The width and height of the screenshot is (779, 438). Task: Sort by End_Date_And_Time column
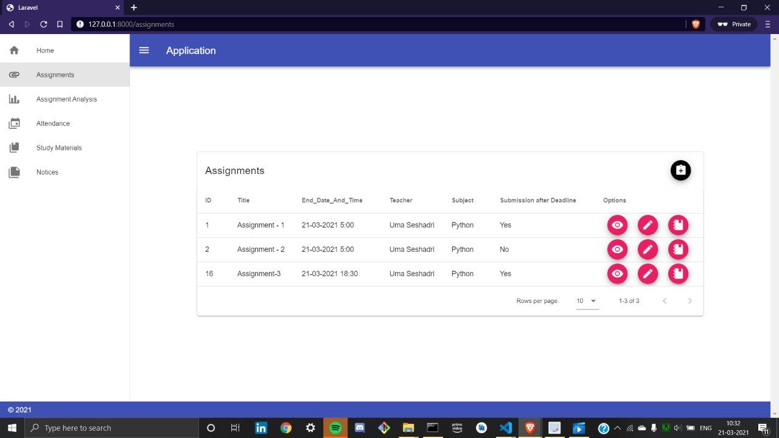(332, 200)
